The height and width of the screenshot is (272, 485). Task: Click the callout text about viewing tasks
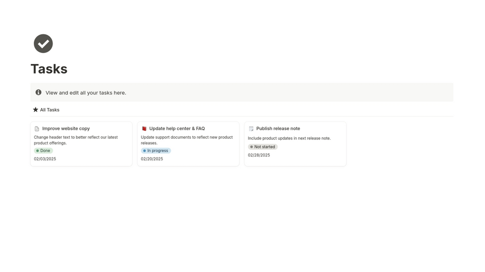tap(86, 93)
